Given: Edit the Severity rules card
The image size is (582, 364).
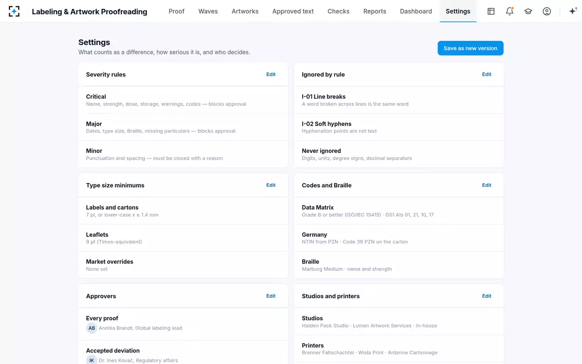Looking at the screenshot, I should (x=271, y=74).
